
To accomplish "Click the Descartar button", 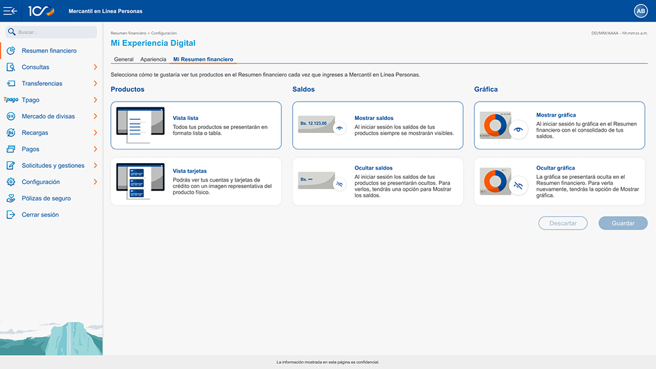I will [x=563, y=223].
